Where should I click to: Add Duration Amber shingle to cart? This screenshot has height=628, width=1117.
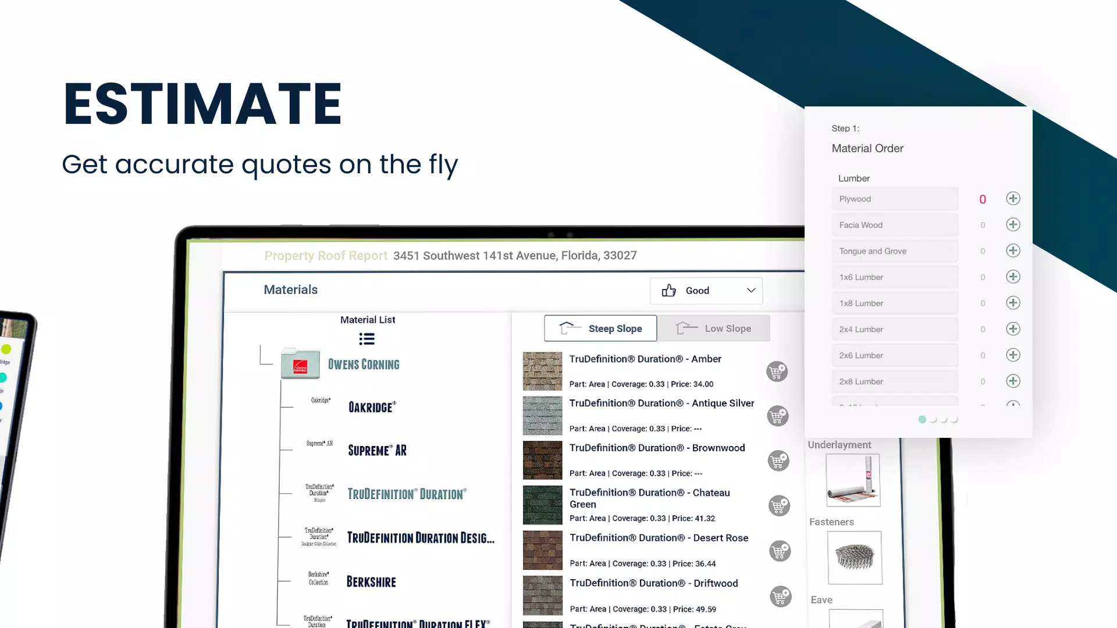coord(777,372)
